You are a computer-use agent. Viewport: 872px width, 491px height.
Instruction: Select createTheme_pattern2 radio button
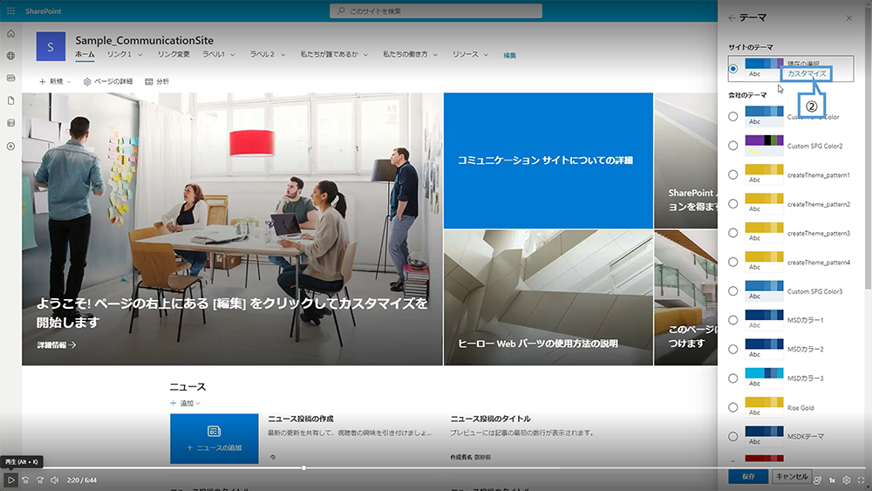coord(733,204)
